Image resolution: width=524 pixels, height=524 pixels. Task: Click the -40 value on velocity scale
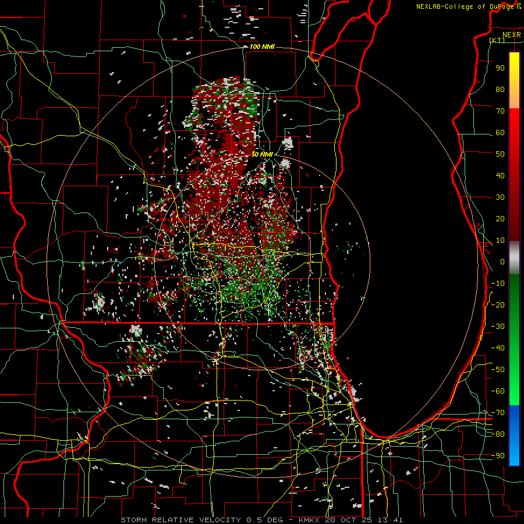(x=498, y=348)
